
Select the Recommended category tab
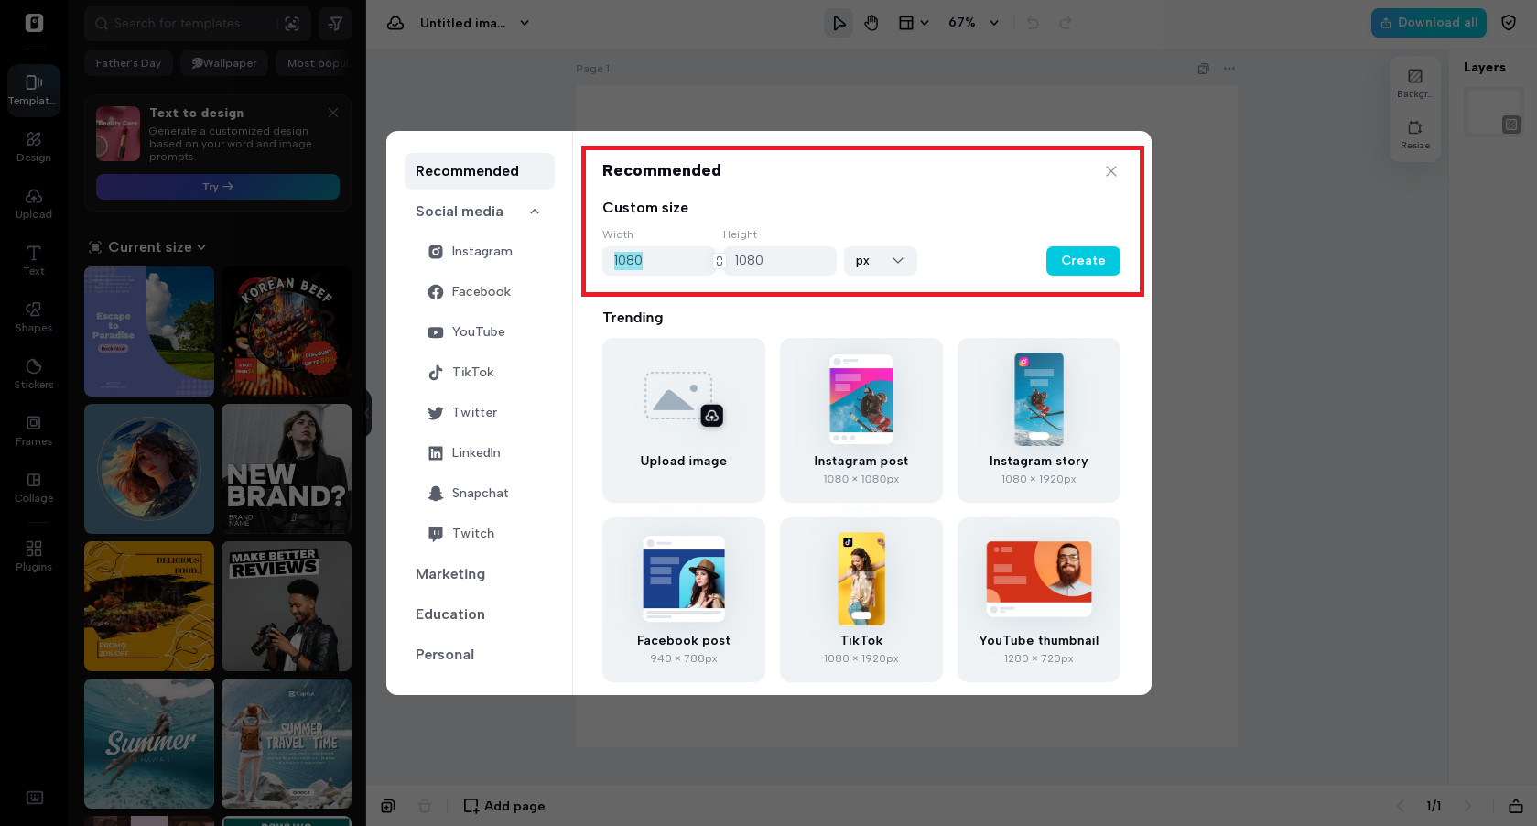pyautogui.click(x=480, y=171)
